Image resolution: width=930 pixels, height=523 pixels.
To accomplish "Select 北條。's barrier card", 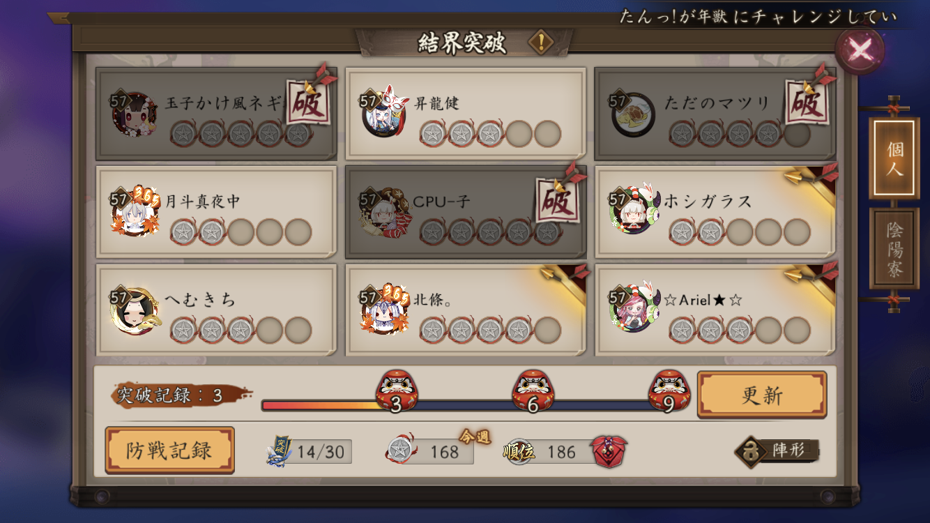I will click(x=466, y=310).
